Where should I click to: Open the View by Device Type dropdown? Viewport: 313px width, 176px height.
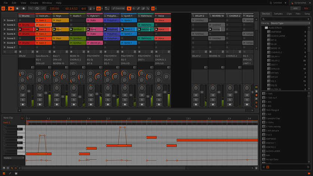[x=290, y=23]
